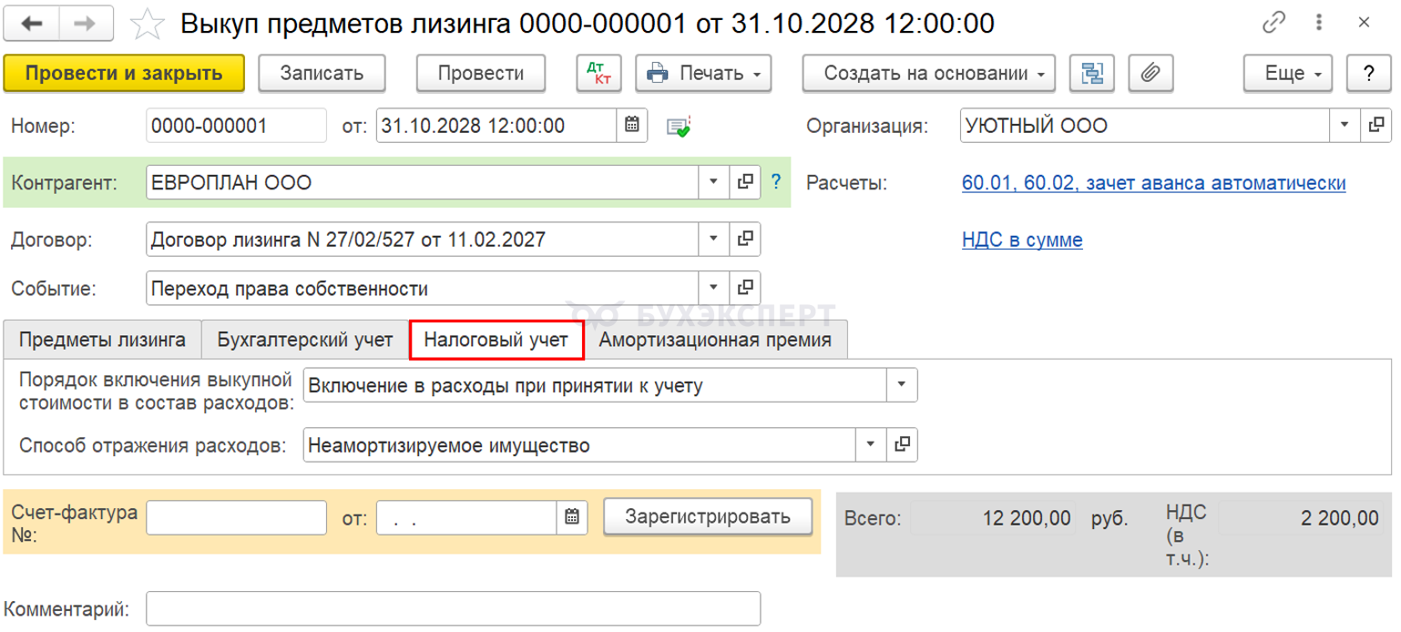The image size is (1401, 632).
Task: Click the Комментарий input field
Action: pyautogui.click(x=453, y=607)
